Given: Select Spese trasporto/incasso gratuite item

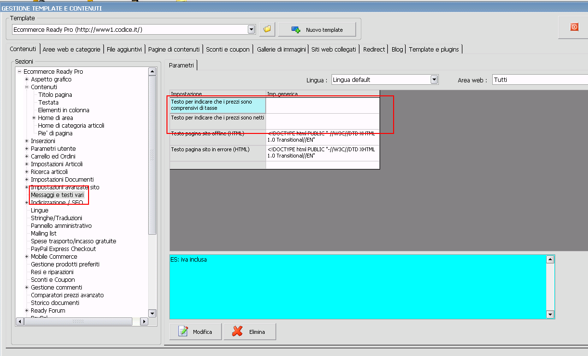Looking at the screenshot, I should [x=73, y=241].
